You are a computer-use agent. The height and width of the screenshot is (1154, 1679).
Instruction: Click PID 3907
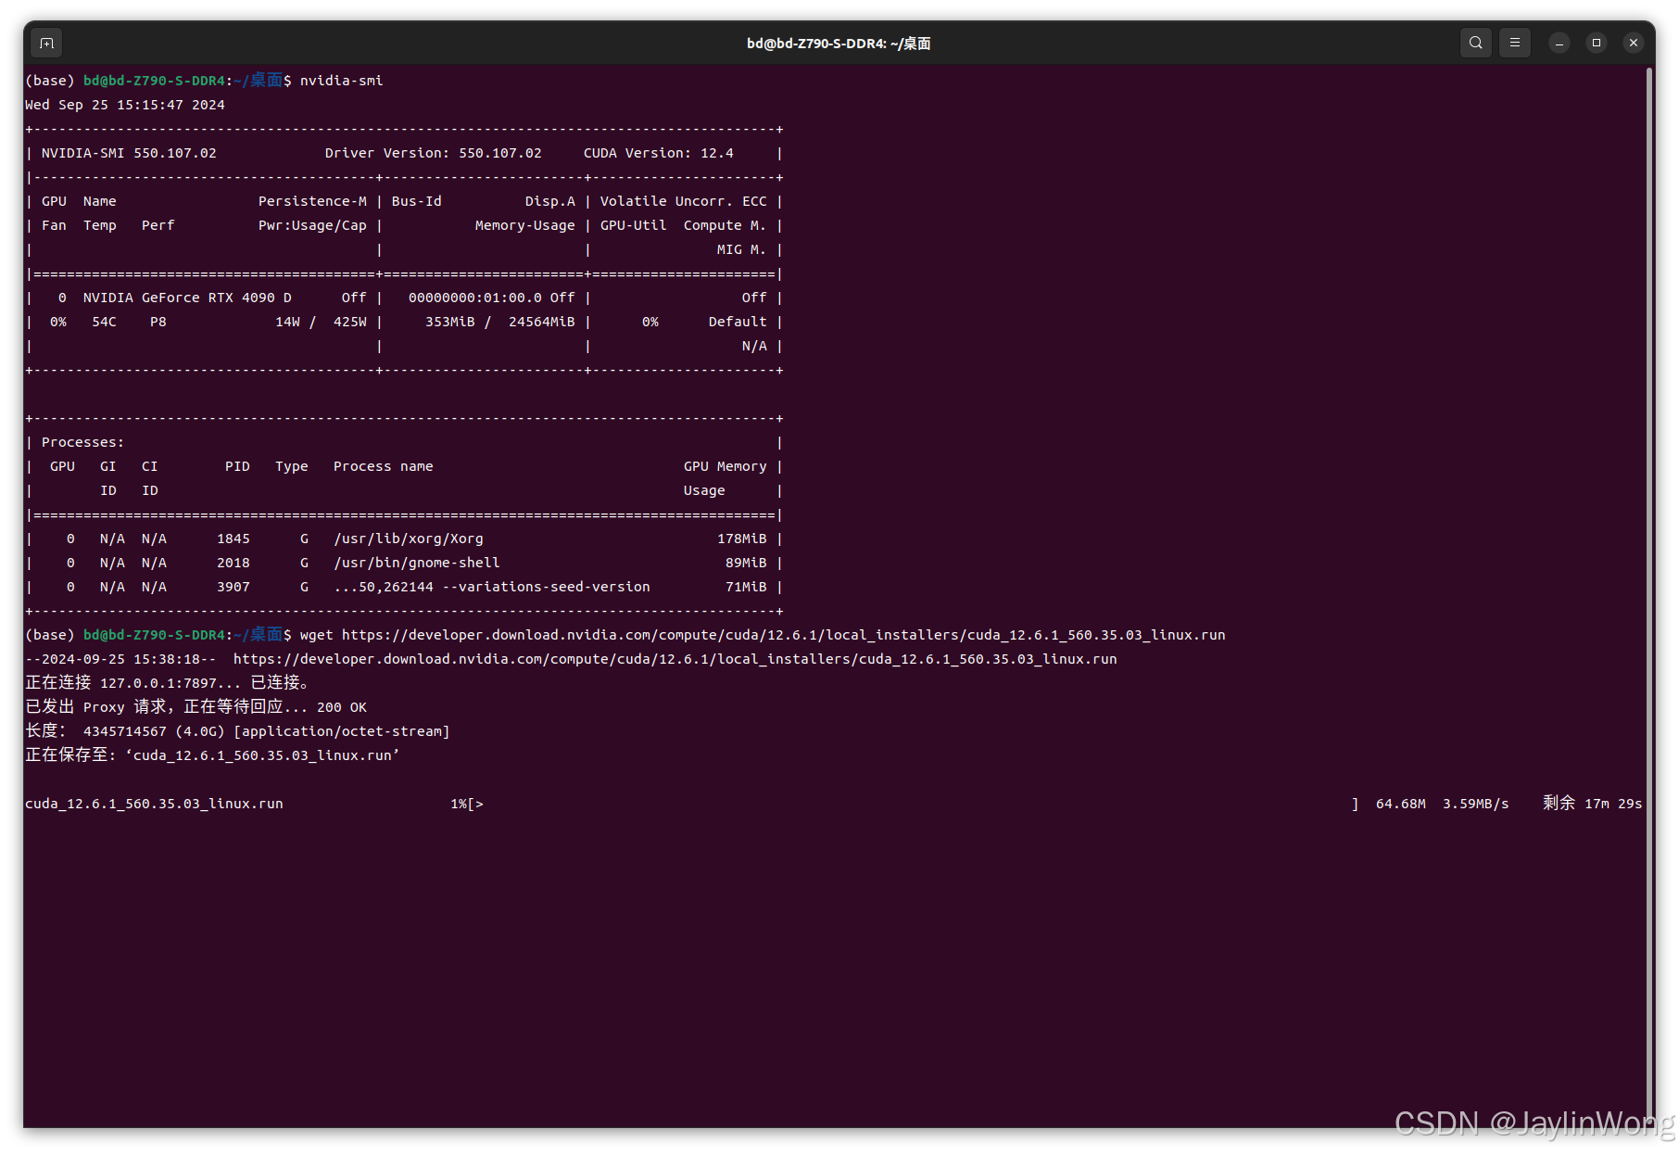click(233, 587)
